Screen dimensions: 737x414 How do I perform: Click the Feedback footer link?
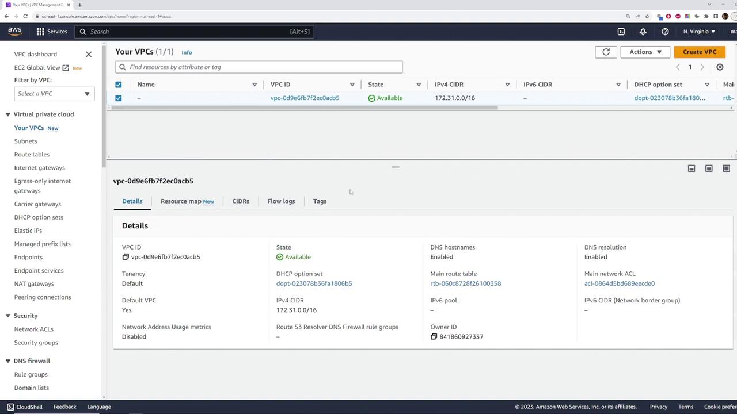(64, 407)
